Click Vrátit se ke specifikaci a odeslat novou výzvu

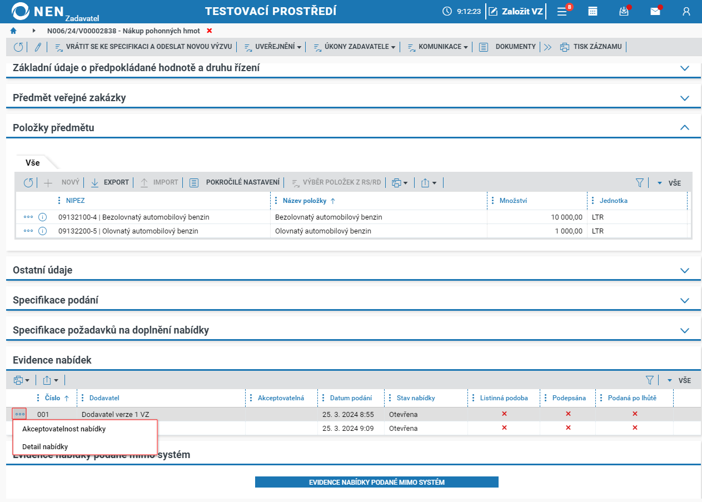coord(143,47)
